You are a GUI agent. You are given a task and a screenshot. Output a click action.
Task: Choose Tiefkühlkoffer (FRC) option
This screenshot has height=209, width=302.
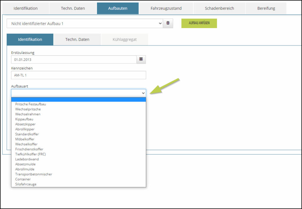coord(30,154)
